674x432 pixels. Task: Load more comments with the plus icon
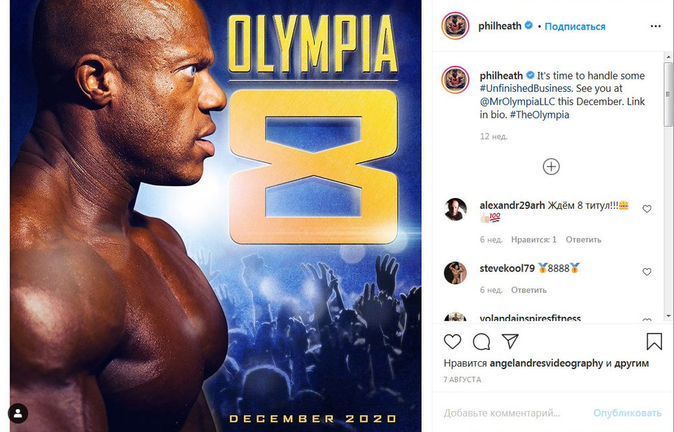point(551,166)
